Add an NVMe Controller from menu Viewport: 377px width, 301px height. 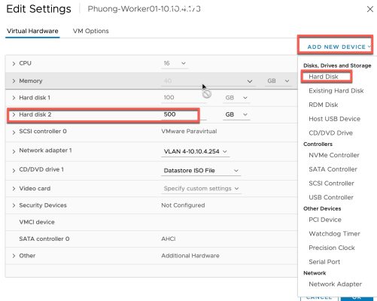tap(334, 155)
